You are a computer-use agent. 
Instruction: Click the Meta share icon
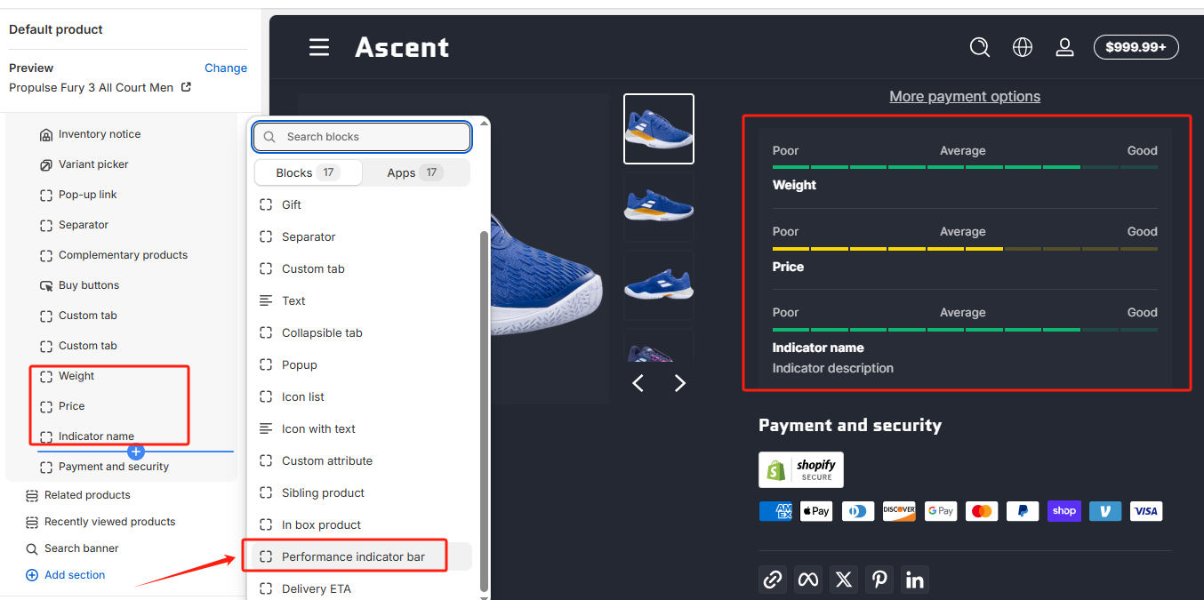pyautogui.click(x=808, y=580)
